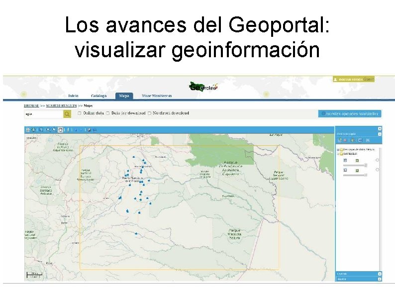395x296 pixels.
Task: Collapse the layers control panel with minus button
Action: [x=380, y=134]
